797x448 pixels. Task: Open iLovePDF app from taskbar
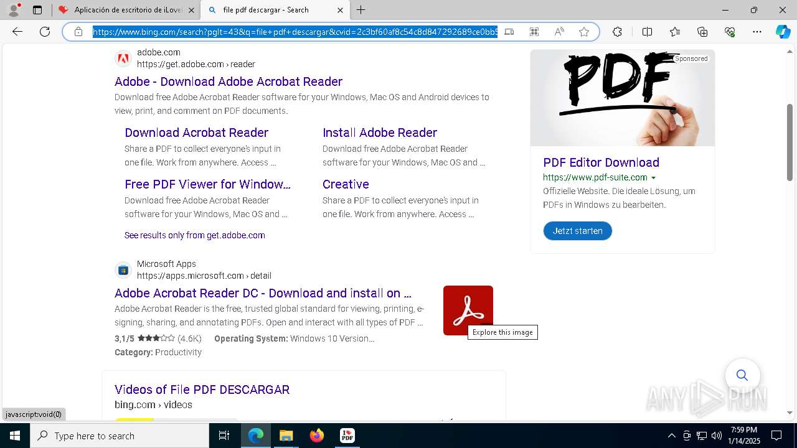(x=347, y=436)
